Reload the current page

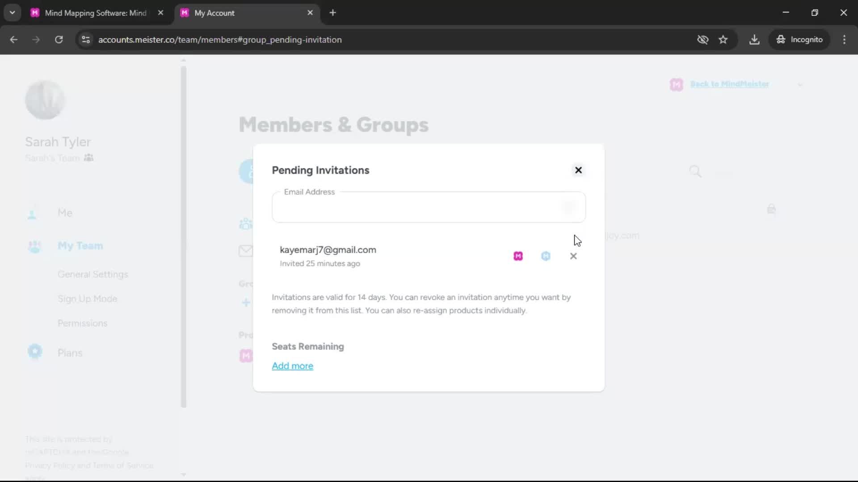pyautogui.click(x=59, y=40)
